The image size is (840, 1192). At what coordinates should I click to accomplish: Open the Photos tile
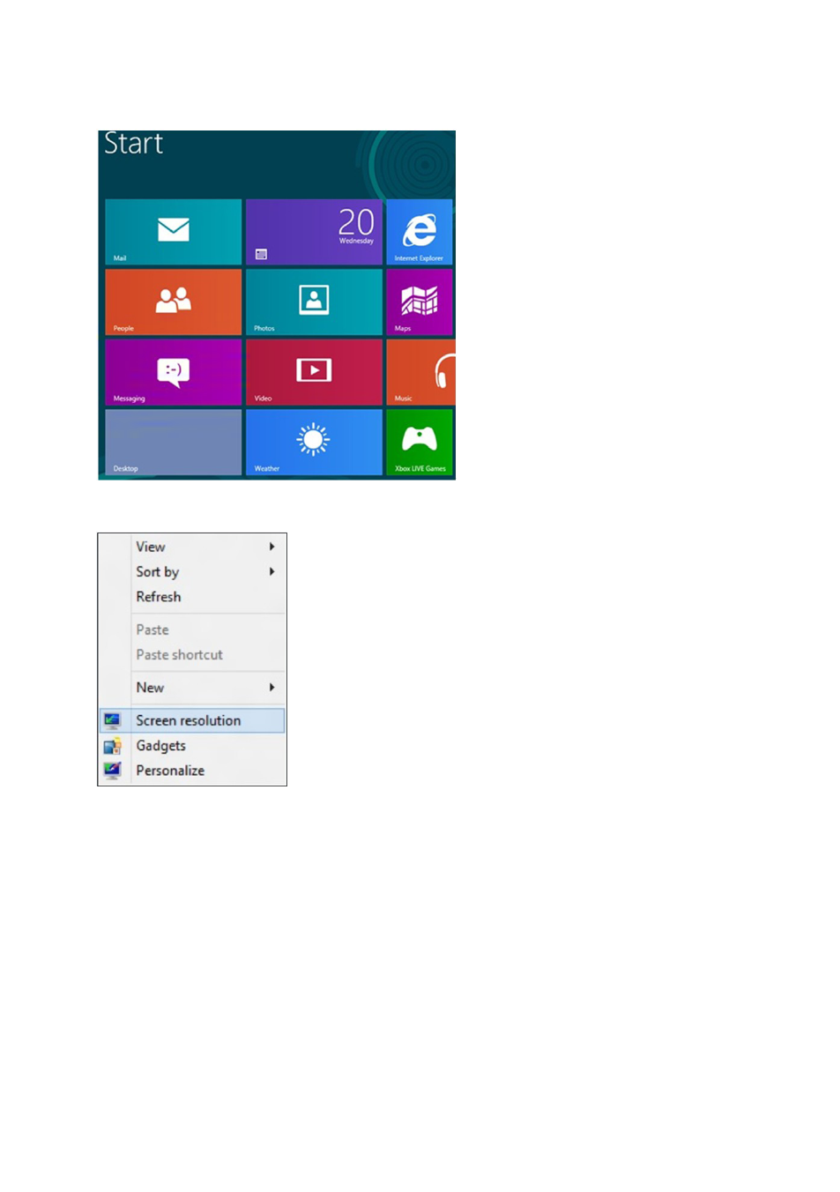tap(314, 302)
